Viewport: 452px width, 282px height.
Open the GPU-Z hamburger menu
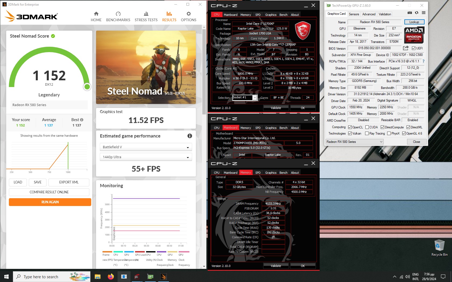click(x=423, y=13)
